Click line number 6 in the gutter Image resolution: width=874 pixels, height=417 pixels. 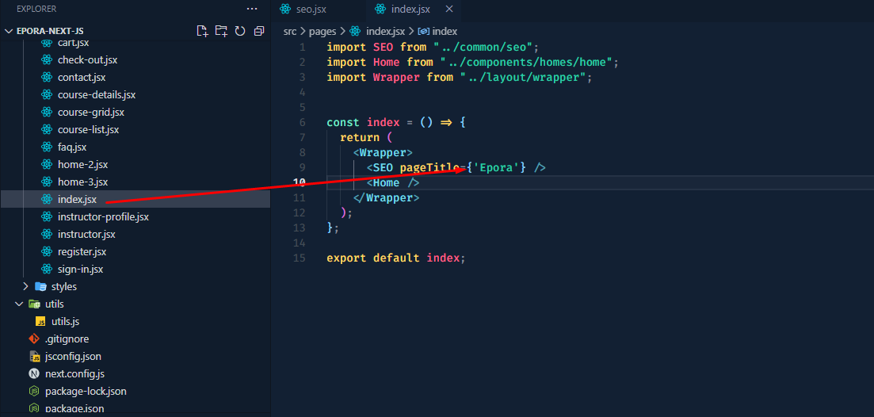[302, 122]
